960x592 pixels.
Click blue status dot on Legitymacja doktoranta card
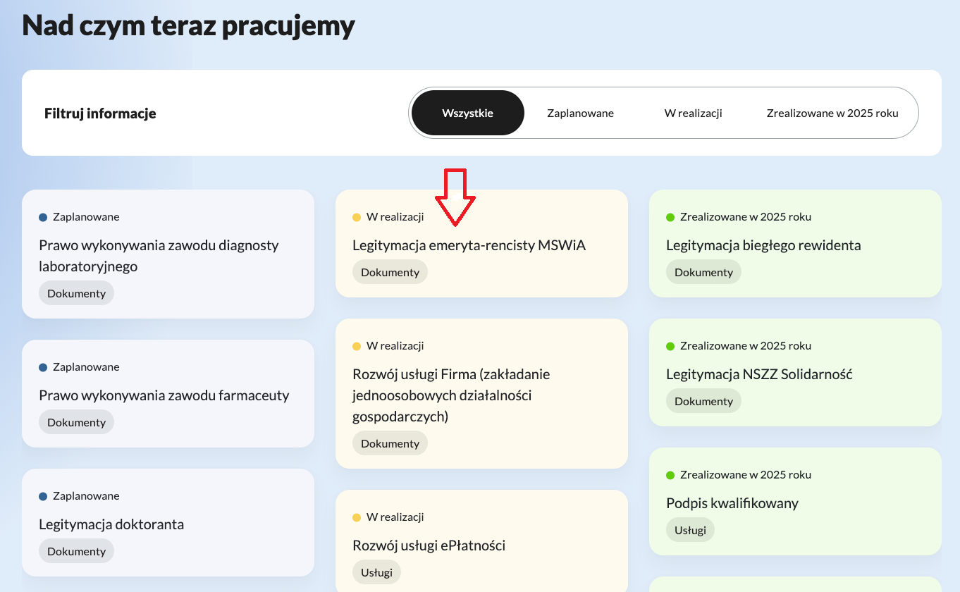coord(43,496)
